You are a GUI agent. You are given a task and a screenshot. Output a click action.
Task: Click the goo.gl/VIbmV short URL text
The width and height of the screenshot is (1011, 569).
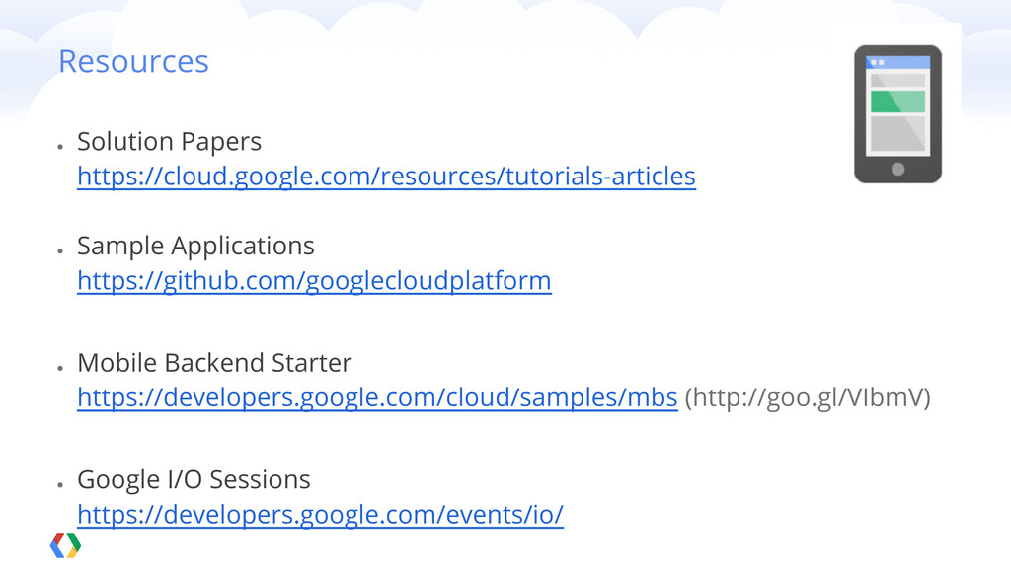tap(808, 397)
